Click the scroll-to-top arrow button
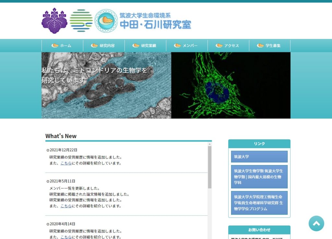 click(x=316, y=223)
